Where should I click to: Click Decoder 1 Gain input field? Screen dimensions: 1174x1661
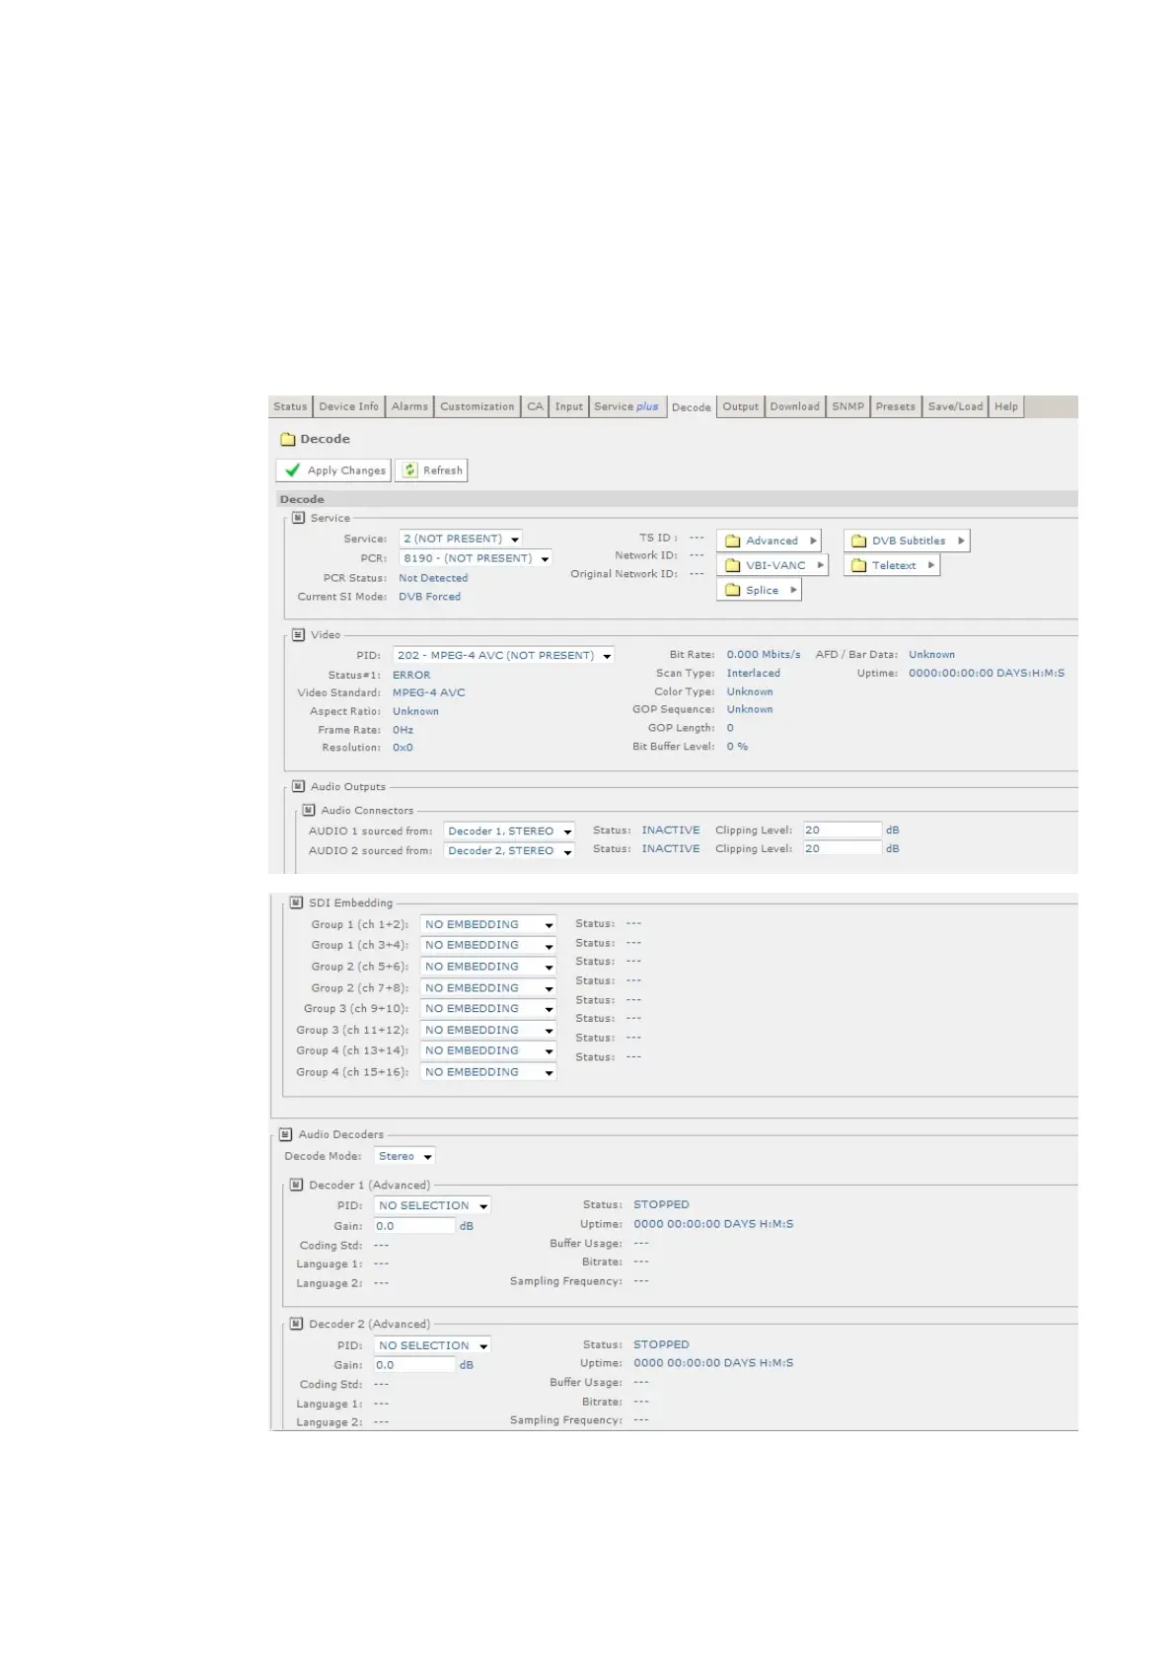pos(414,1226)
